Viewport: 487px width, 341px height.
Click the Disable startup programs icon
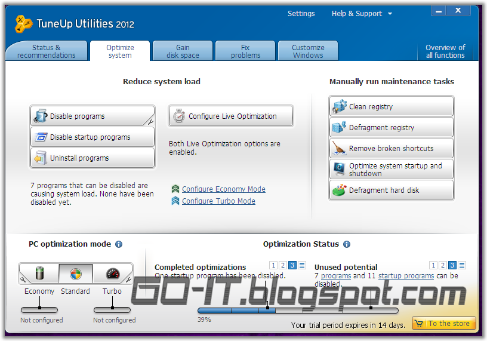[x=41, y=137]
